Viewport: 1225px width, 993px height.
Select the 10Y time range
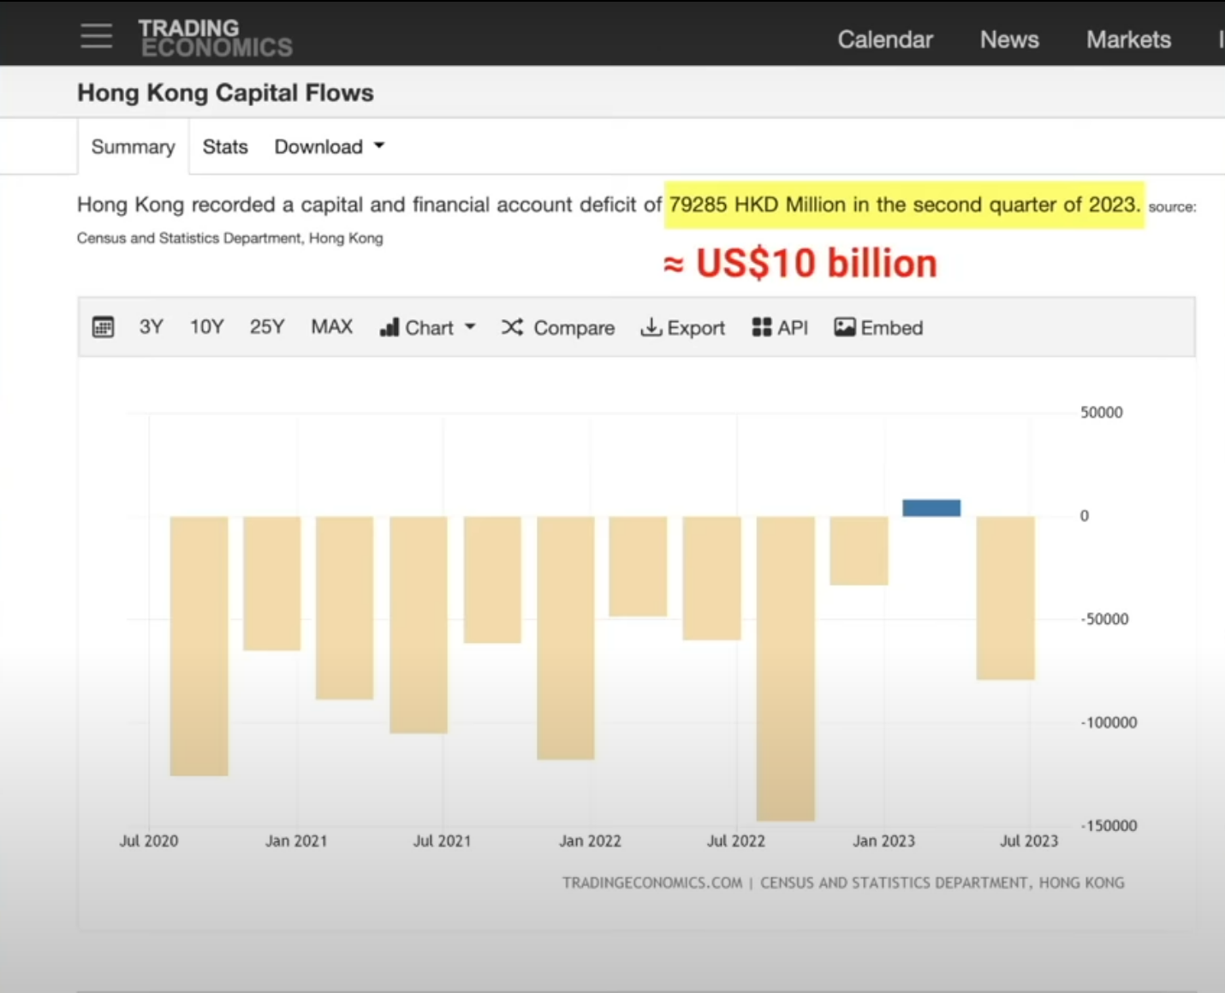(x=206, y=327)
